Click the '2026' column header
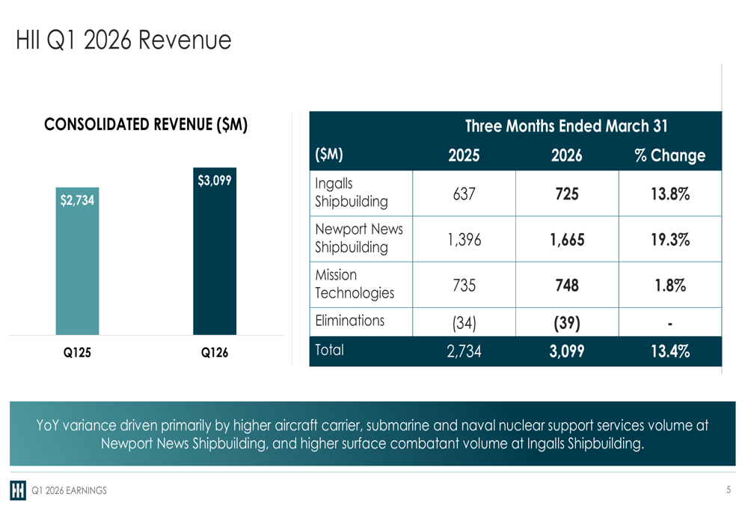Viewport: 748px width, 512px height. tap(567, 155)
